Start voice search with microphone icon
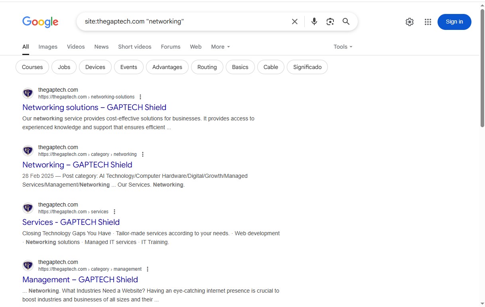 tap(314, 22)
